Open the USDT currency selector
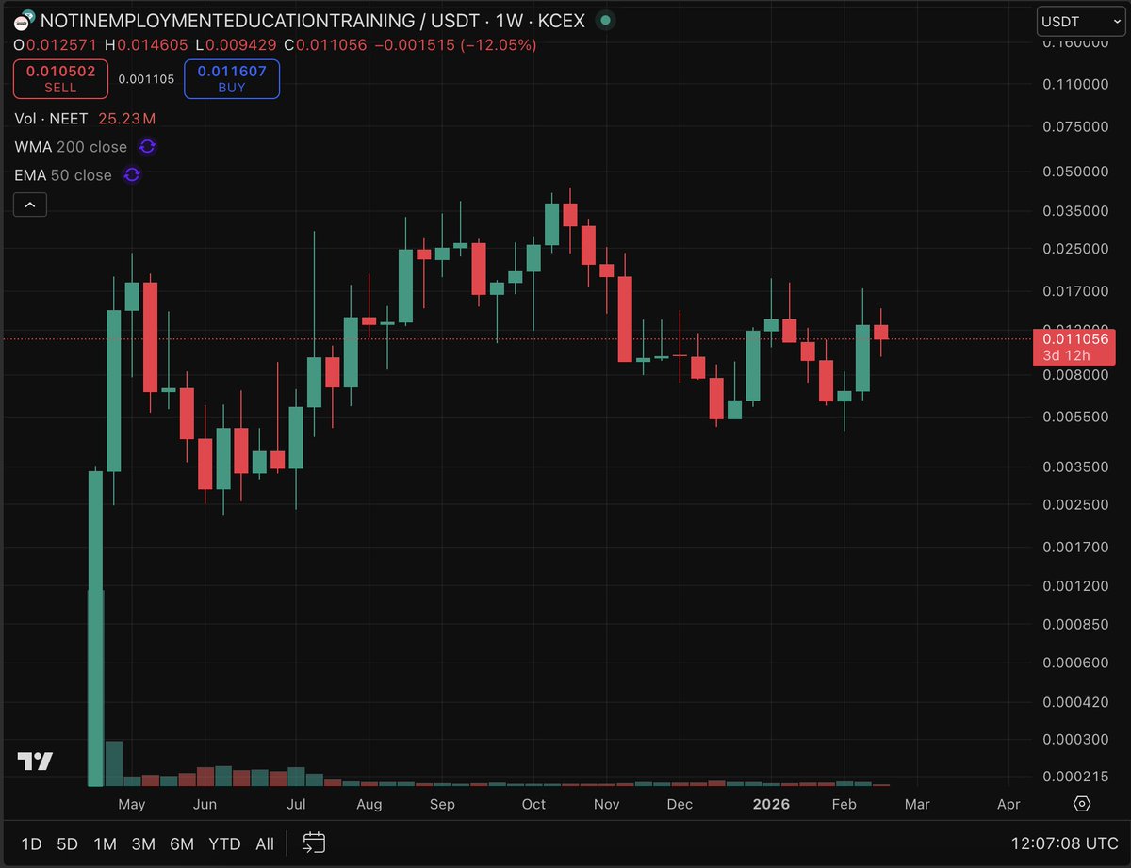1131x868 pixels. [1080, 21]
